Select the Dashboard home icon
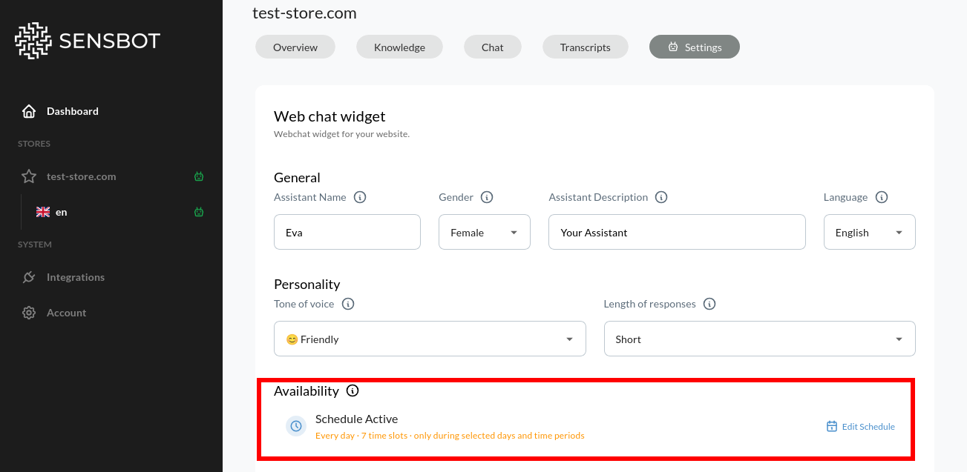 click(28, 110)
